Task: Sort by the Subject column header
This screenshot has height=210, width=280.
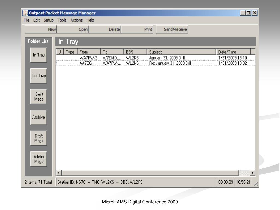Action: click(x=182, y=52)
